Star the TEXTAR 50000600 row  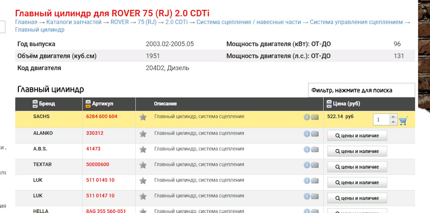click(x=143, y=165)
